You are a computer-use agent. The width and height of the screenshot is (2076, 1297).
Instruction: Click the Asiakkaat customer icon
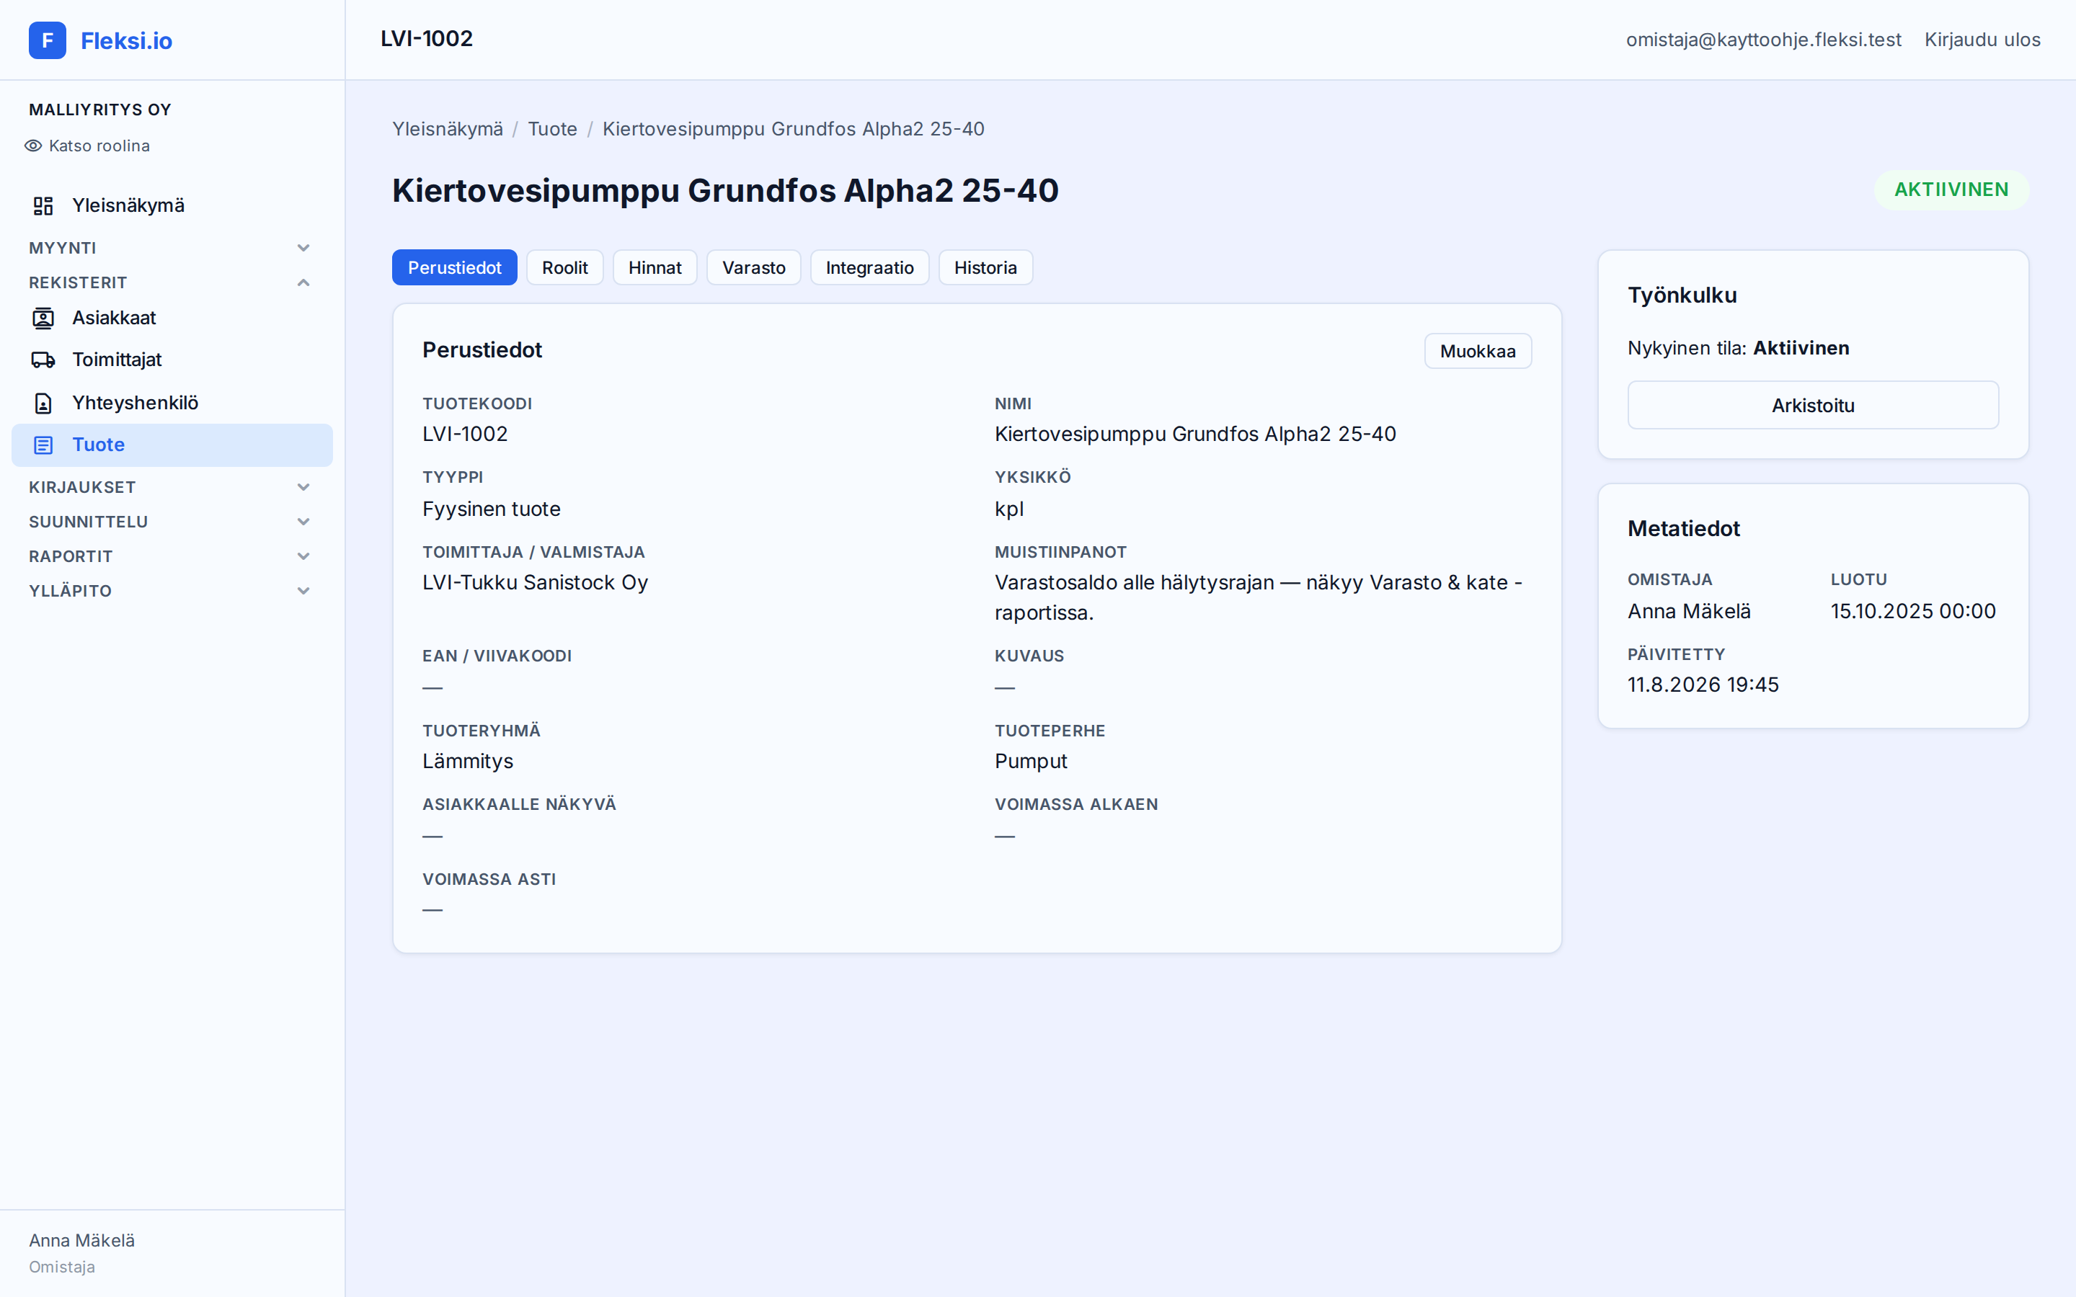[x=43, y=318]
